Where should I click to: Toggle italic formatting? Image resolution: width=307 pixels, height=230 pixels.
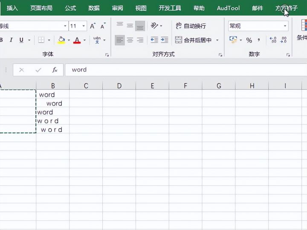tap(11, 40)
